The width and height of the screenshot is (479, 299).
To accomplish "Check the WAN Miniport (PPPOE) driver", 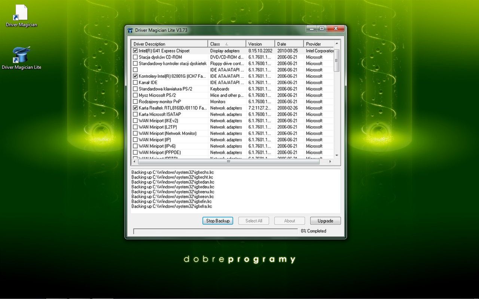I will point(135,152).
